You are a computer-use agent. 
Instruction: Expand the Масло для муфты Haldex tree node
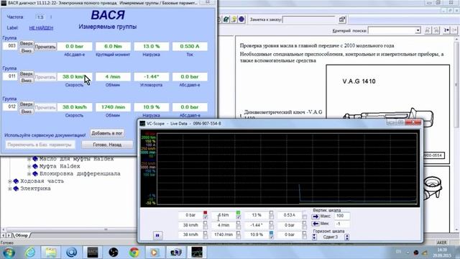click(x=29, y=159)
